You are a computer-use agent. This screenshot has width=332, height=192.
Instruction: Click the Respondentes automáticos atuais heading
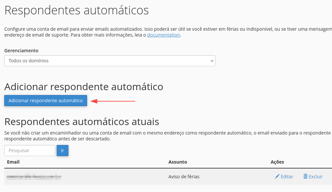coord(82,122)
